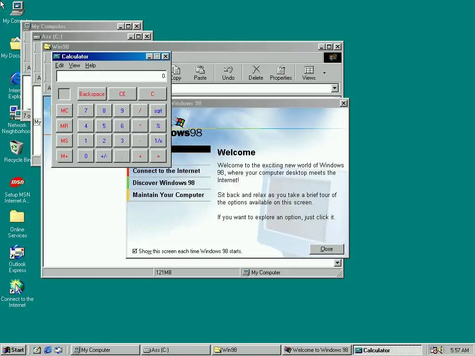
Task: Click the Properties toolbar icon in Win98 window
Action: tap(281, 73)
